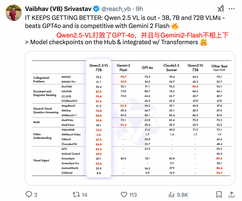Viewport: 242px width, 201px height.
Task: Open the share upload icon
Action: click(231, 194)
